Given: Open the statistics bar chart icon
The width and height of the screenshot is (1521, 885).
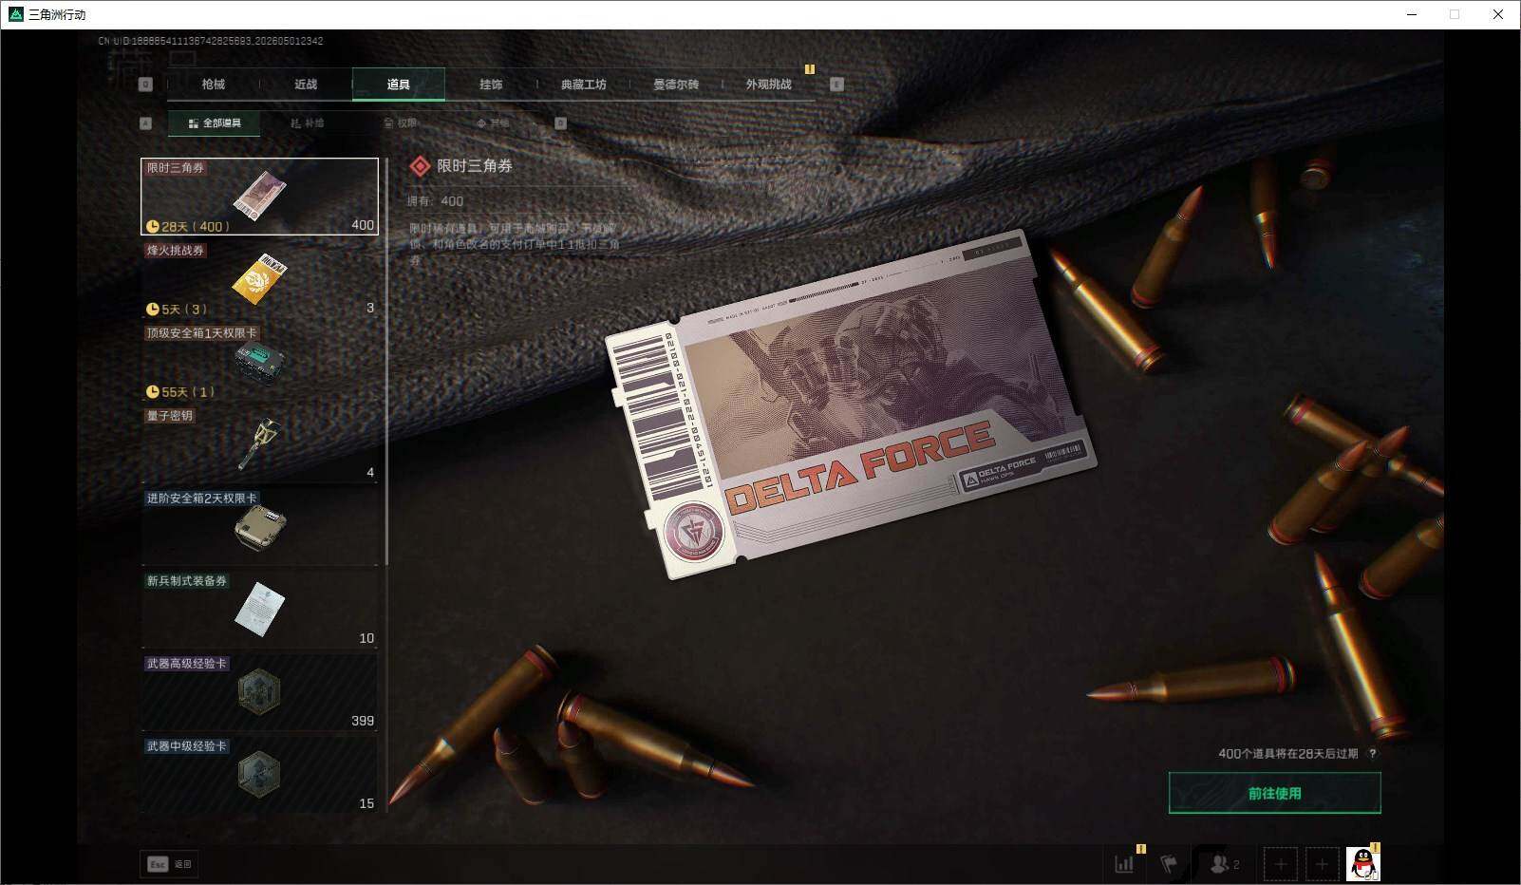Looking at the screenshot, I should pos(1124,864).
